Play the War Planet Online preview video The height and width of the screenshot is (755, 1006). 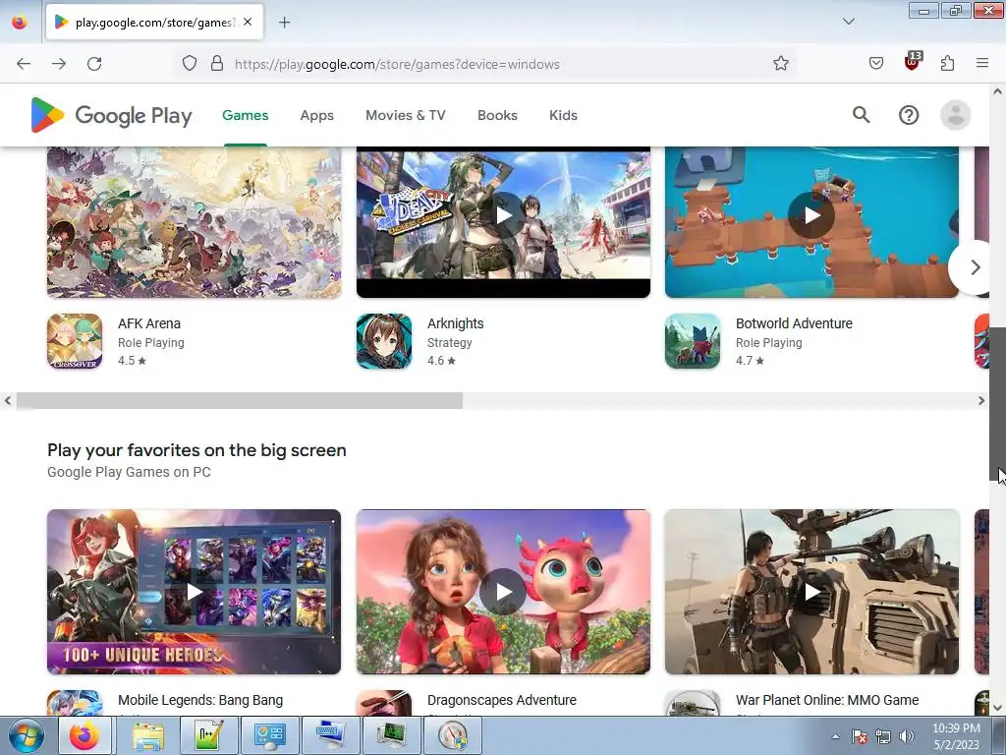pos(811,591)
